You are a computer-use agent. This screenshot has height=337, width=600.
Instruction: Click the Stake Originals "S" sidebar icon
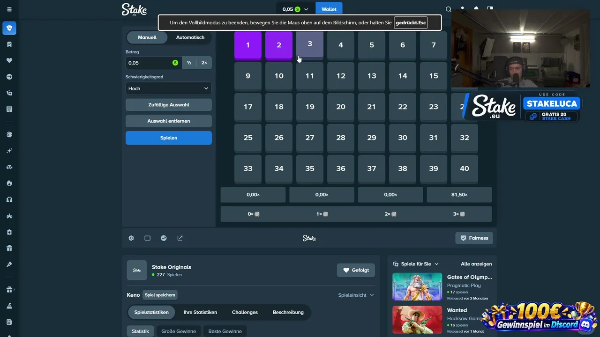tap(9, 134)
